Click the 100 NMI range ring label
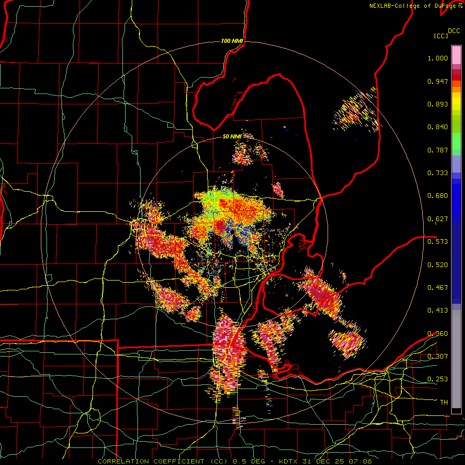465x465 pixels. tap(232, 41)
